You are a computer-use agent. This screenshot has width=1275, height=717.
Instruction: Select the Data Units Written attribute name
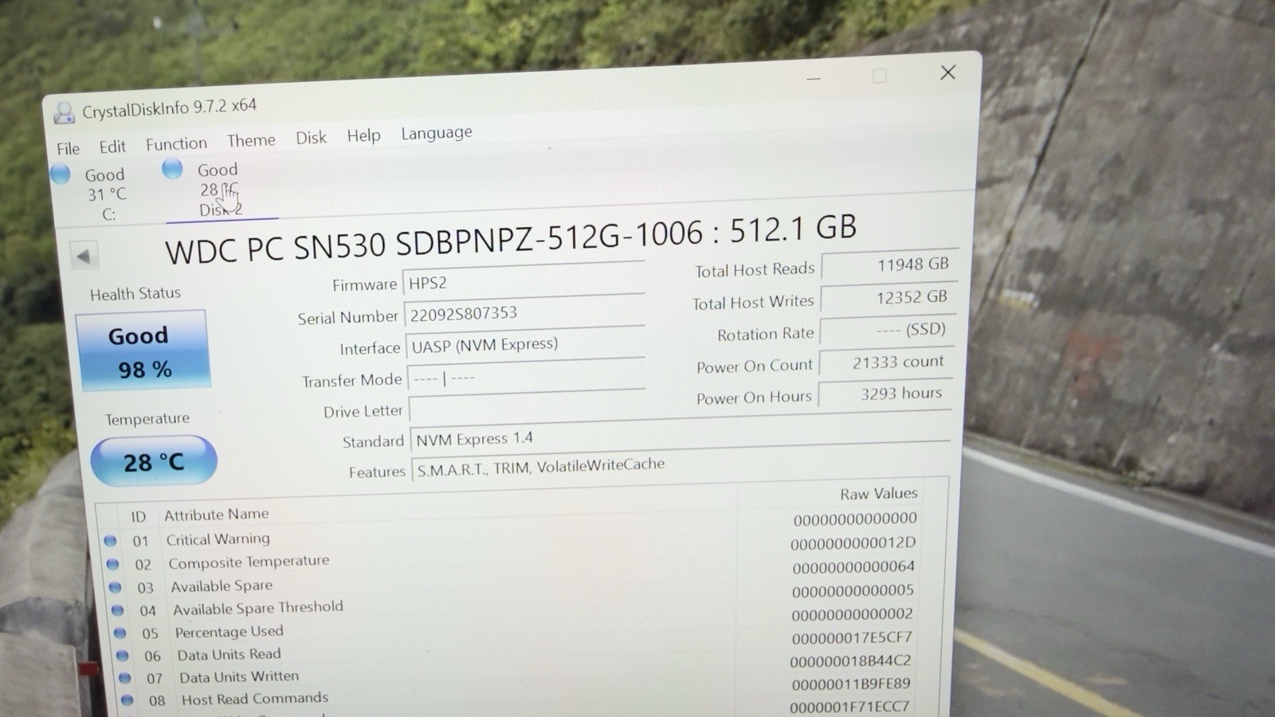point(239,676)
